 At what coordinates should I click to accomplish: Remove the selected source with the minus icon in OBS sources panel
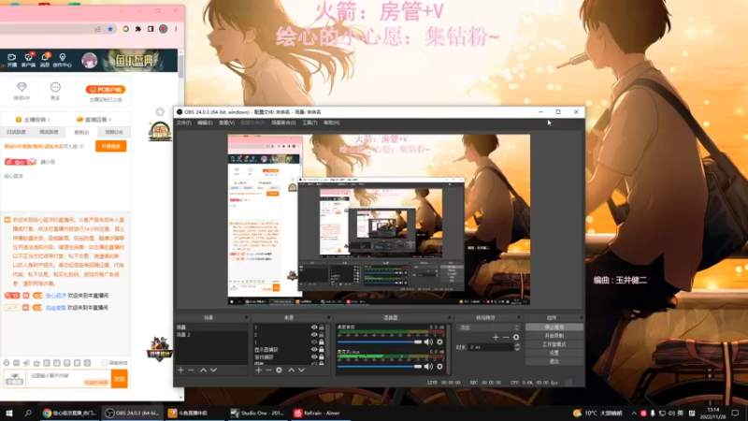268,370
